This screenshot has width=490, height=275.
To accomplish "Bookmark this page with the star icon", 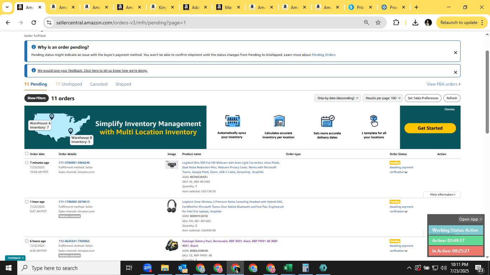I will pyautogui.click(x=378, y=23).
